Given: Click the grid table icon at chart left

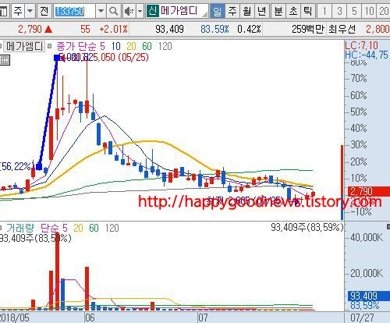Looking at the screenshot, I should click(x=5, y=60).
